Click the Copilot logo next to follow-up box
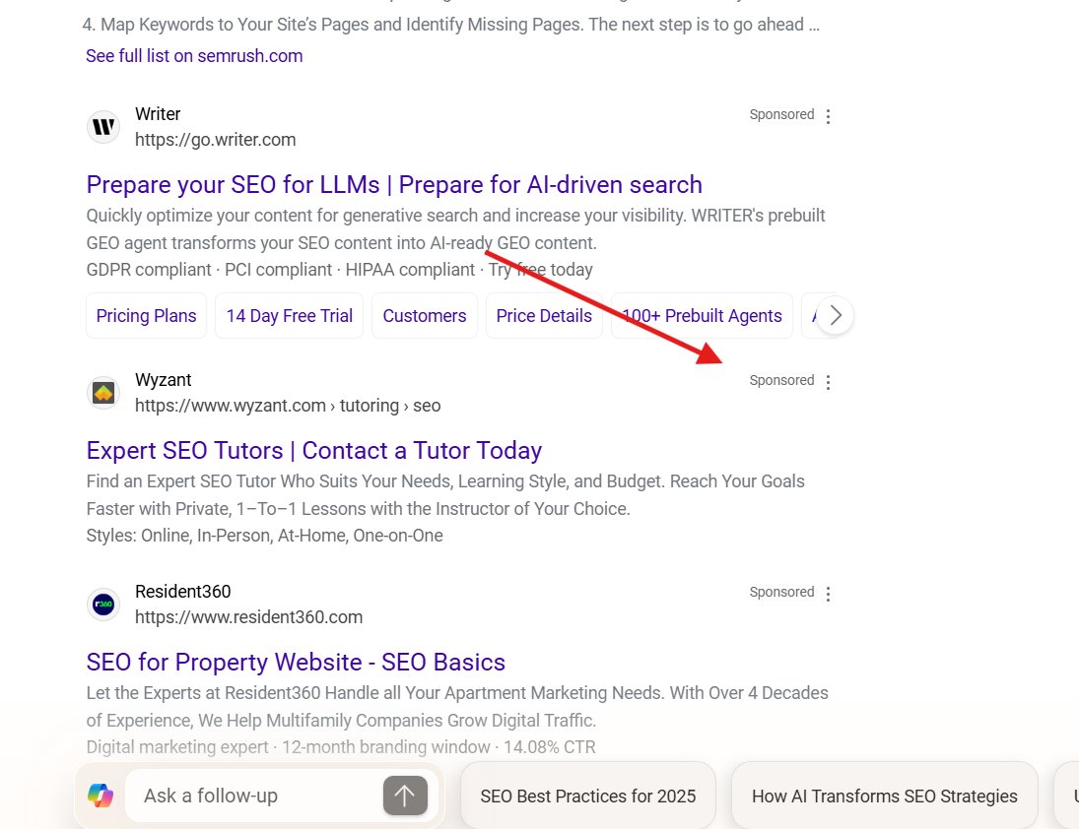Viewport: 1079px width, 829px height. click(x=101, y=794)
